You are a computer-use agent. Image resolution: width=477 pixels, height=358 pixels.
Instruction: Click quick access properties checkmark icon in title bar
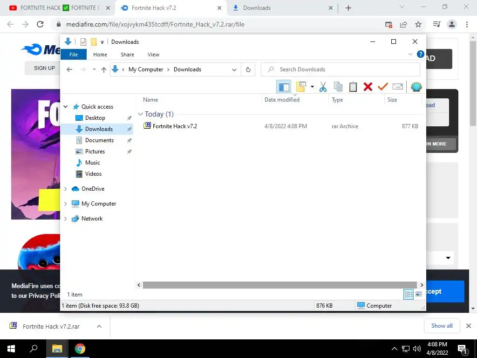tap(83, 42)
